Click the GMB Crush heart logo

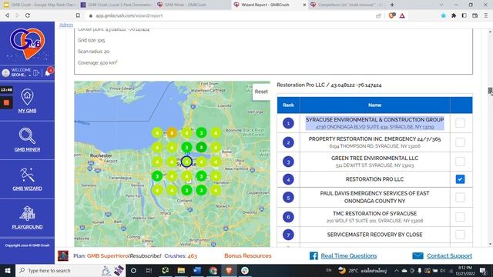coord(28,43)
